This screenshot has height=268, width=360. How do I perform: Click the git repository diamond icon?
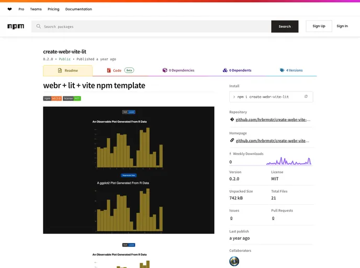coord(232,119)
